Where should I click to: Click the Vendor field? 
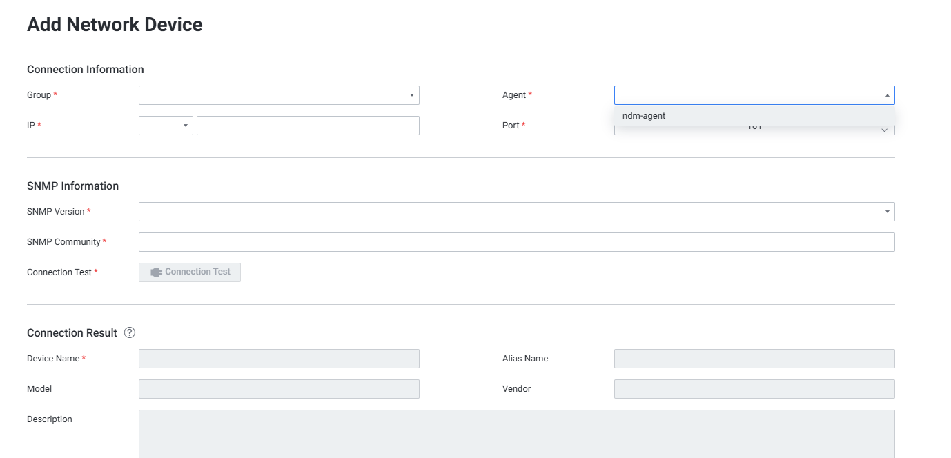click(x=754, y=389)
